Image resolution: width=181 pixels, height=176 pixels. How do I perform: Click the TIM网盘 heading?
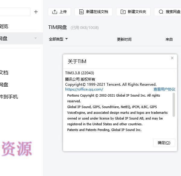[58, 27]
